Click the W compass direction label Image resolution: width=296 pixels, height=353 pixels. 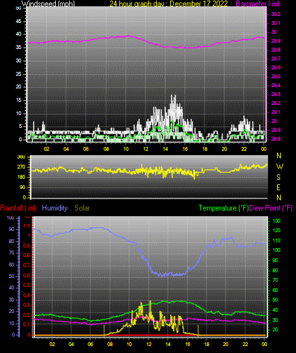[279, 167]
